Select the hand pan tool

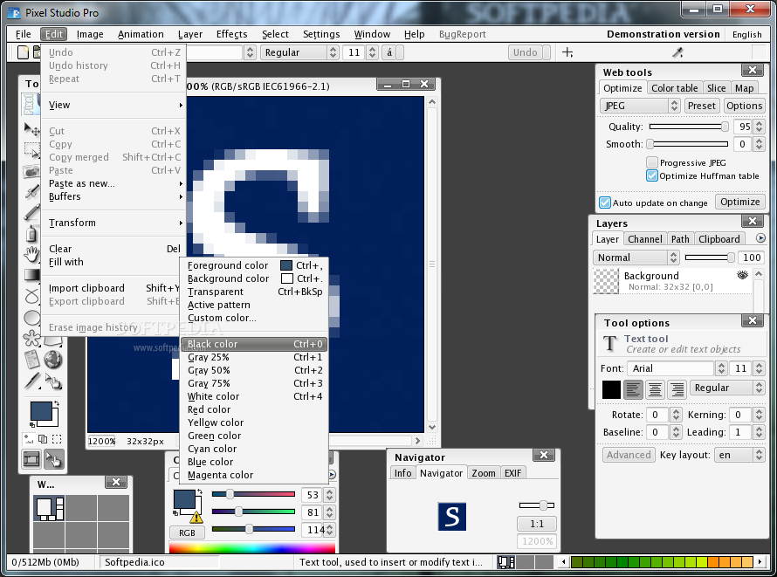coord(31,254)
